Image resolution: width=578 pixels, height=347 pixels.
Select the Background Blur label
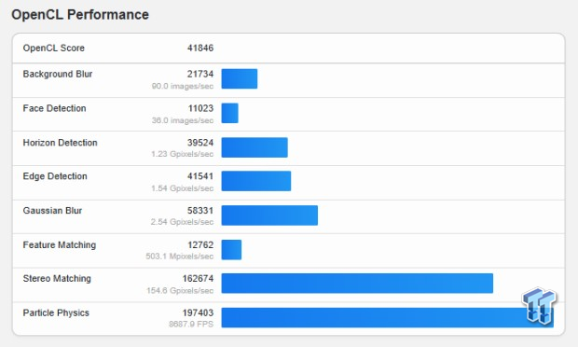tap(58, 74)
